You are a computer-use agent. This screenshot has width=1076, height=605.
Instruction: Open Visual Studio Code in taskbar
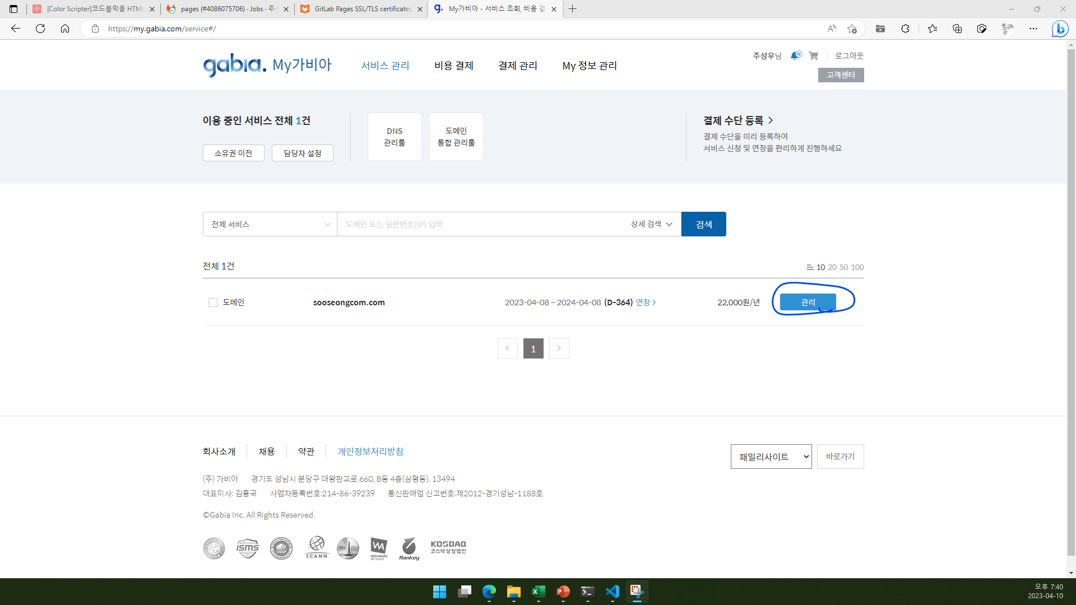(x=613, y=592)
